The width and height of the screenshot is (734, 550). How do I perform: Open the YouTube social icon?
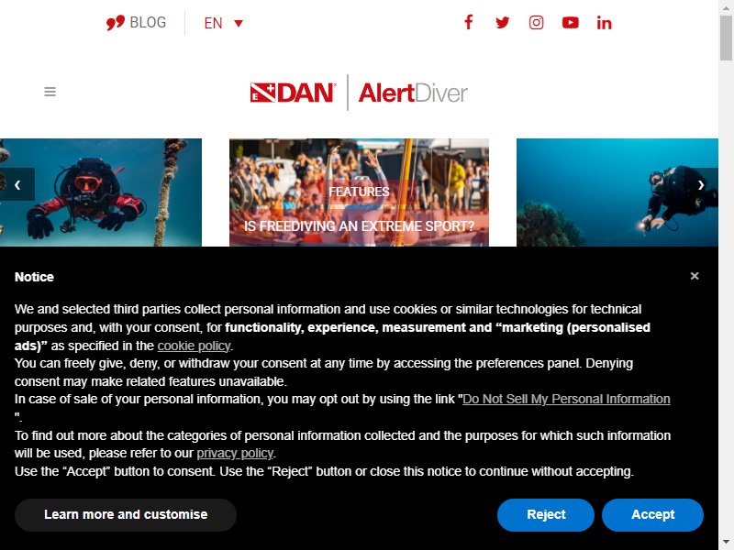pos(570,22)
